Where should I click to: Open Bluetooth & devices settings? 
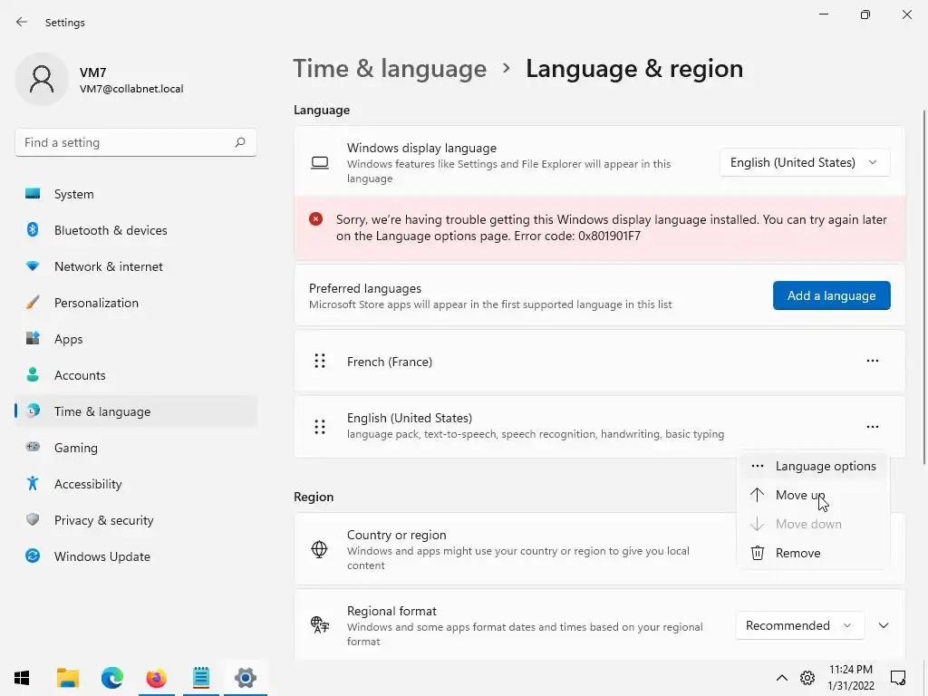tap(136, 229)
